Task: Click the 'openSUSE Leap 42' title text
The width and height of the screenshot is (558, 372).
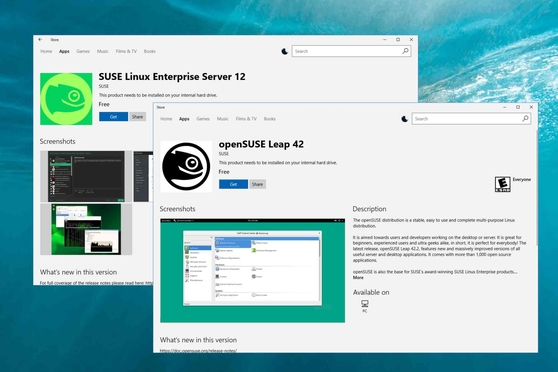Action: [x=261, y=144]
